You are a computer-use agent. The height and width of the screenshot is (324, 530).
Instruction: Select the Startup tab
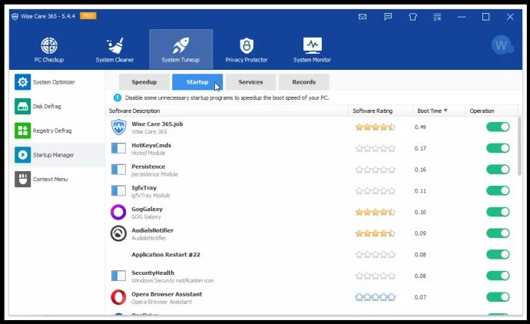click(x=197, y=82)
